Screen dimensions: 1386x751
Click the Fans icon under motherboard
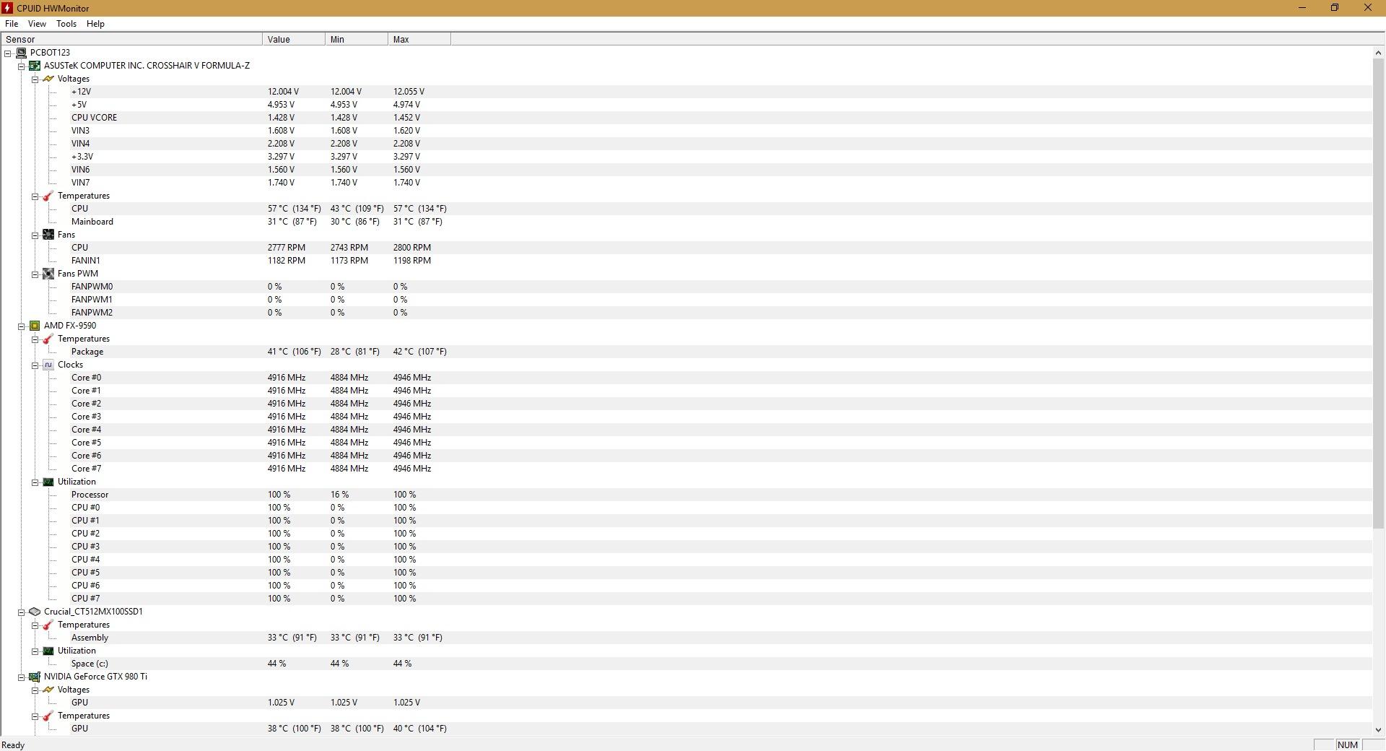pos(48,235)
